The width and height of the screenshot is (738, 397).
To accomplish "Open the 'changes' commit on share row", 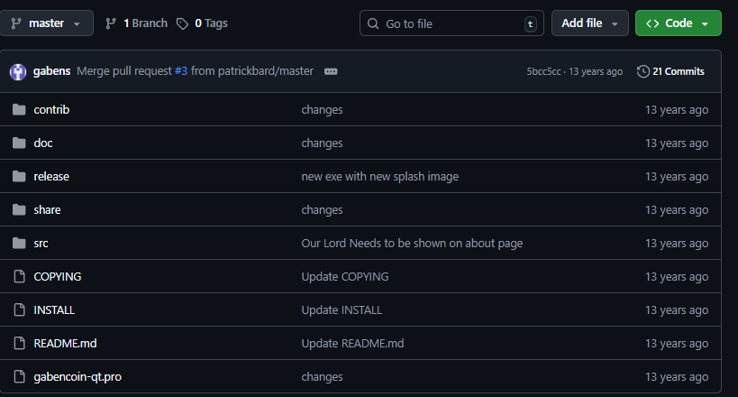I will tap(322, 210).
